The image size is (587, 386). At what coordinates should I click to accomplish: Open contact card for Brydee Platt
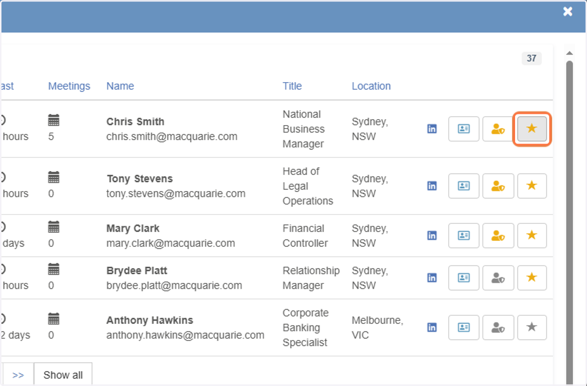464,278
